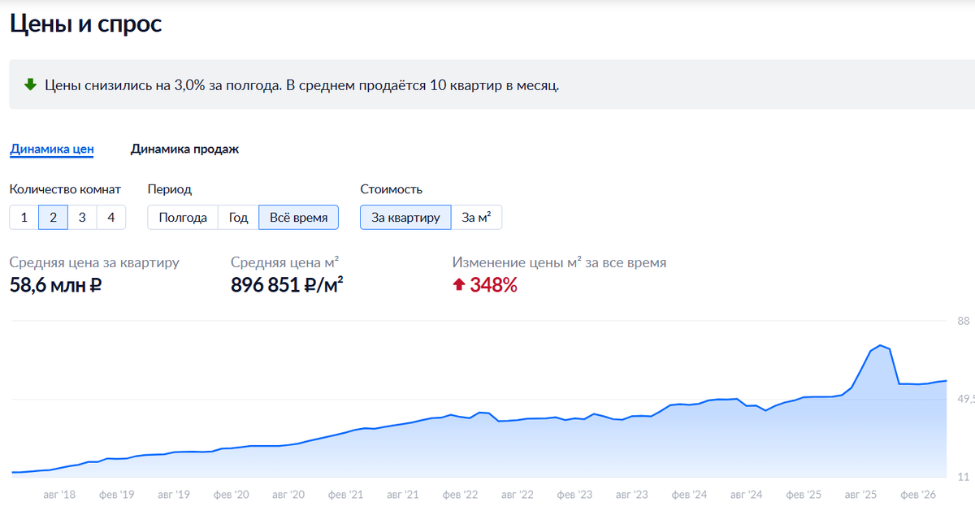This screenshot has width=975, height=528.
Task: Click the авг '18 axis label
Action: [x=60, y=494]
